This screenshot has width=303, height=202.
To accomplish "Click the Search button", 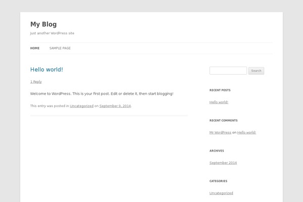I will coord(256,71).
